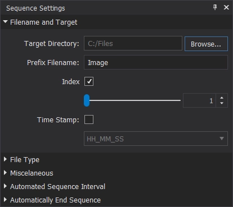Click the Prefix Filename input field
Screen dimensions: 233x207
[x=156, y=62]
